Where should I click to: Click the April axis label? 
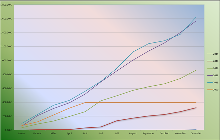coord(69,133)
